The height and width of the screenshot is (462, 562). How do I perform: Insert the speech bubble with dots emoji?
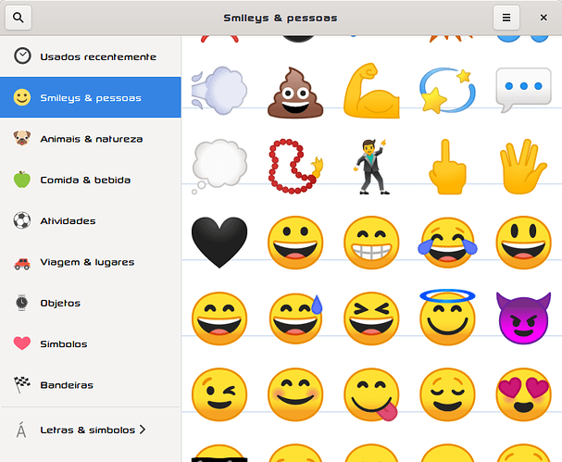[x=523, y=90]
